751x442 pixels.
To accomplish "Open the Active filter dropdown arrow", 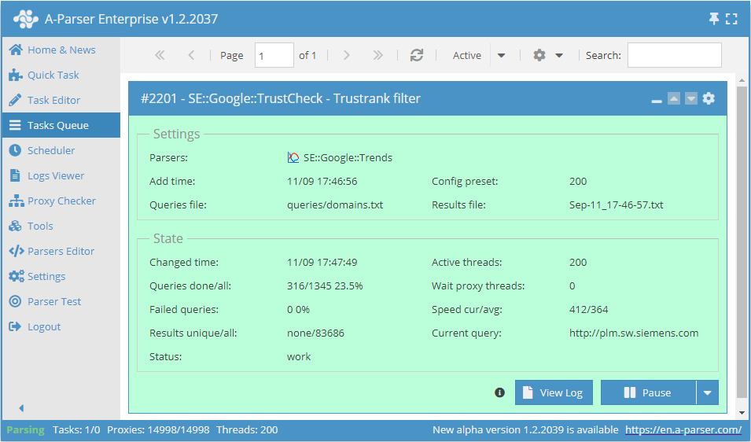I will click(x=502, y=55).
